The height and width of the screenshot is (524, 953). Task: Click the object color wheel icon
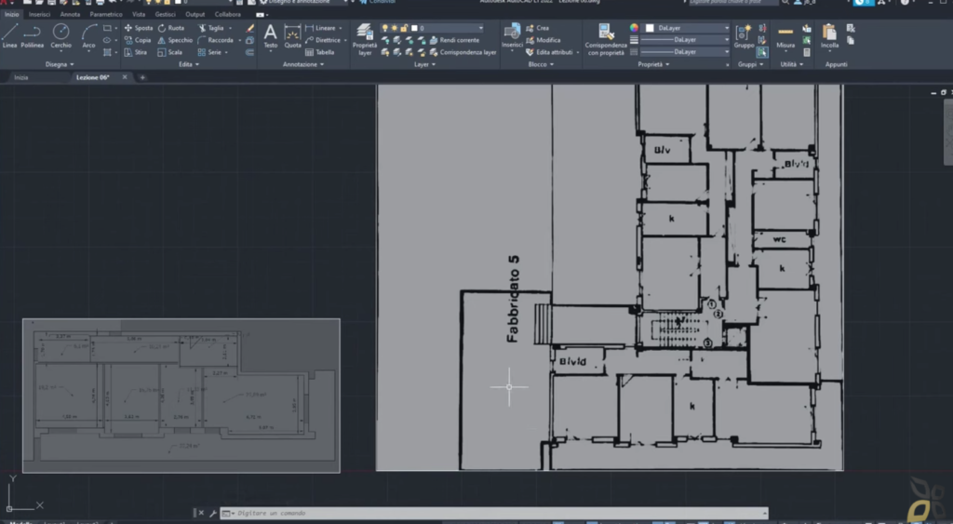pyautogui.click(x=634, y=28)
